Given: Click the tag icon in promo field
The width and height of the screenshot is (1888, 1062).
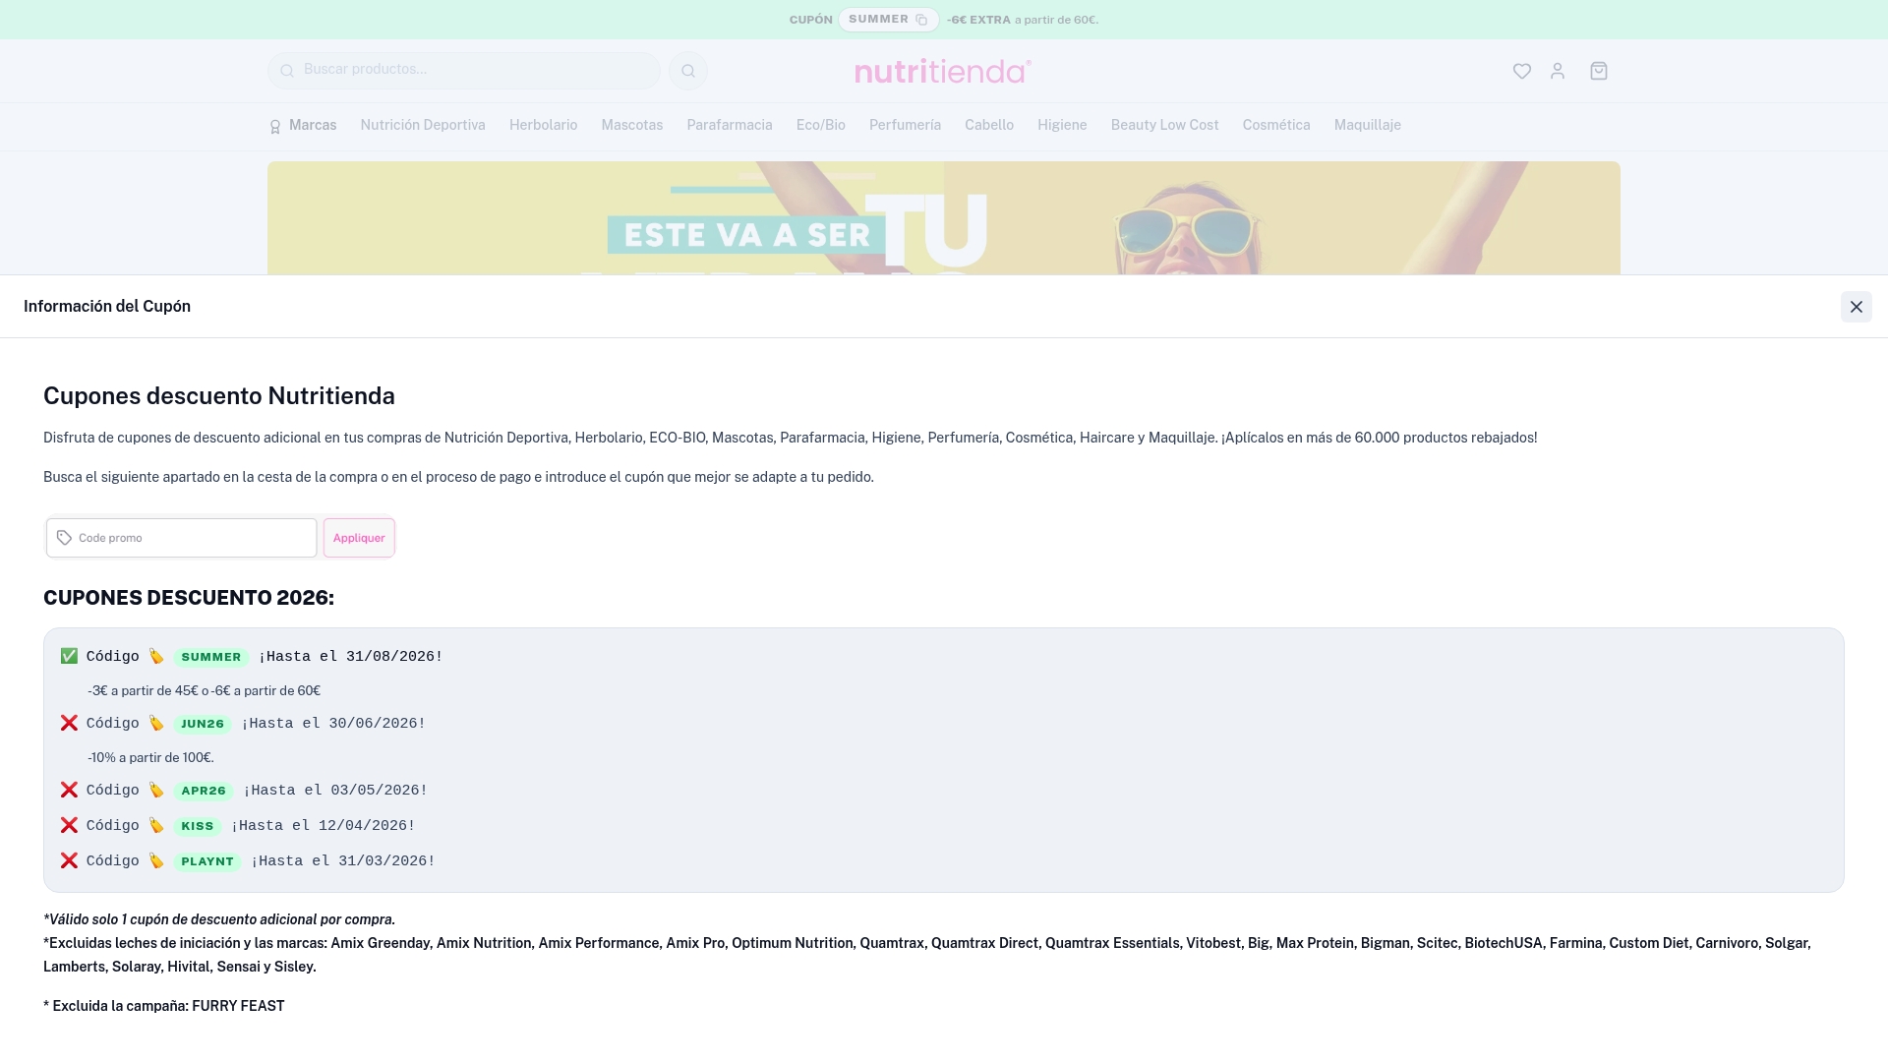Looking at the screenshot, I should pos(64,538).
